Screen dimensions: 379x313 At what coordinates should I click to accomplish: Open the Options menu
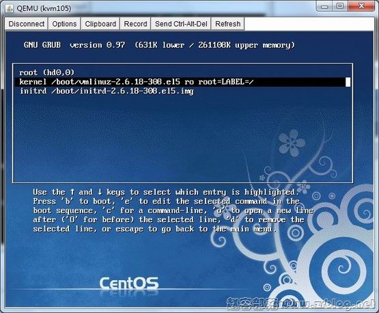click(64, 24)
